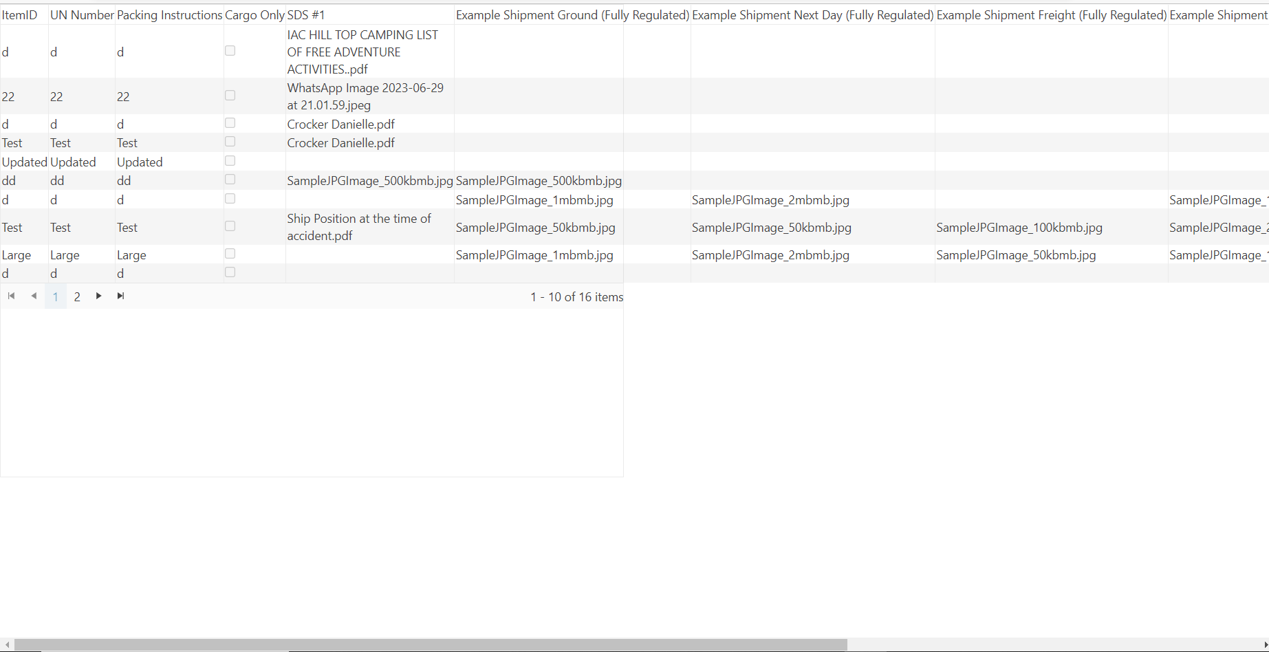1269x652 pixels.
Task: Check Cargo Only for the Updated row
Action: [230, 161]
